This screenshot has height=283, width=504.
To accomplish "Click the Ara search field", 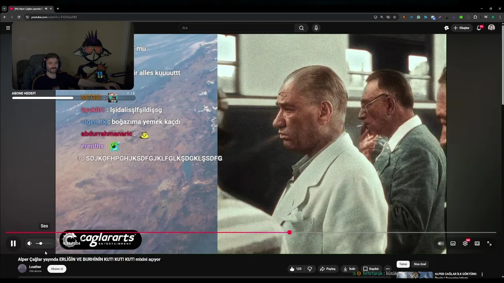I will [x=236, y=28].
